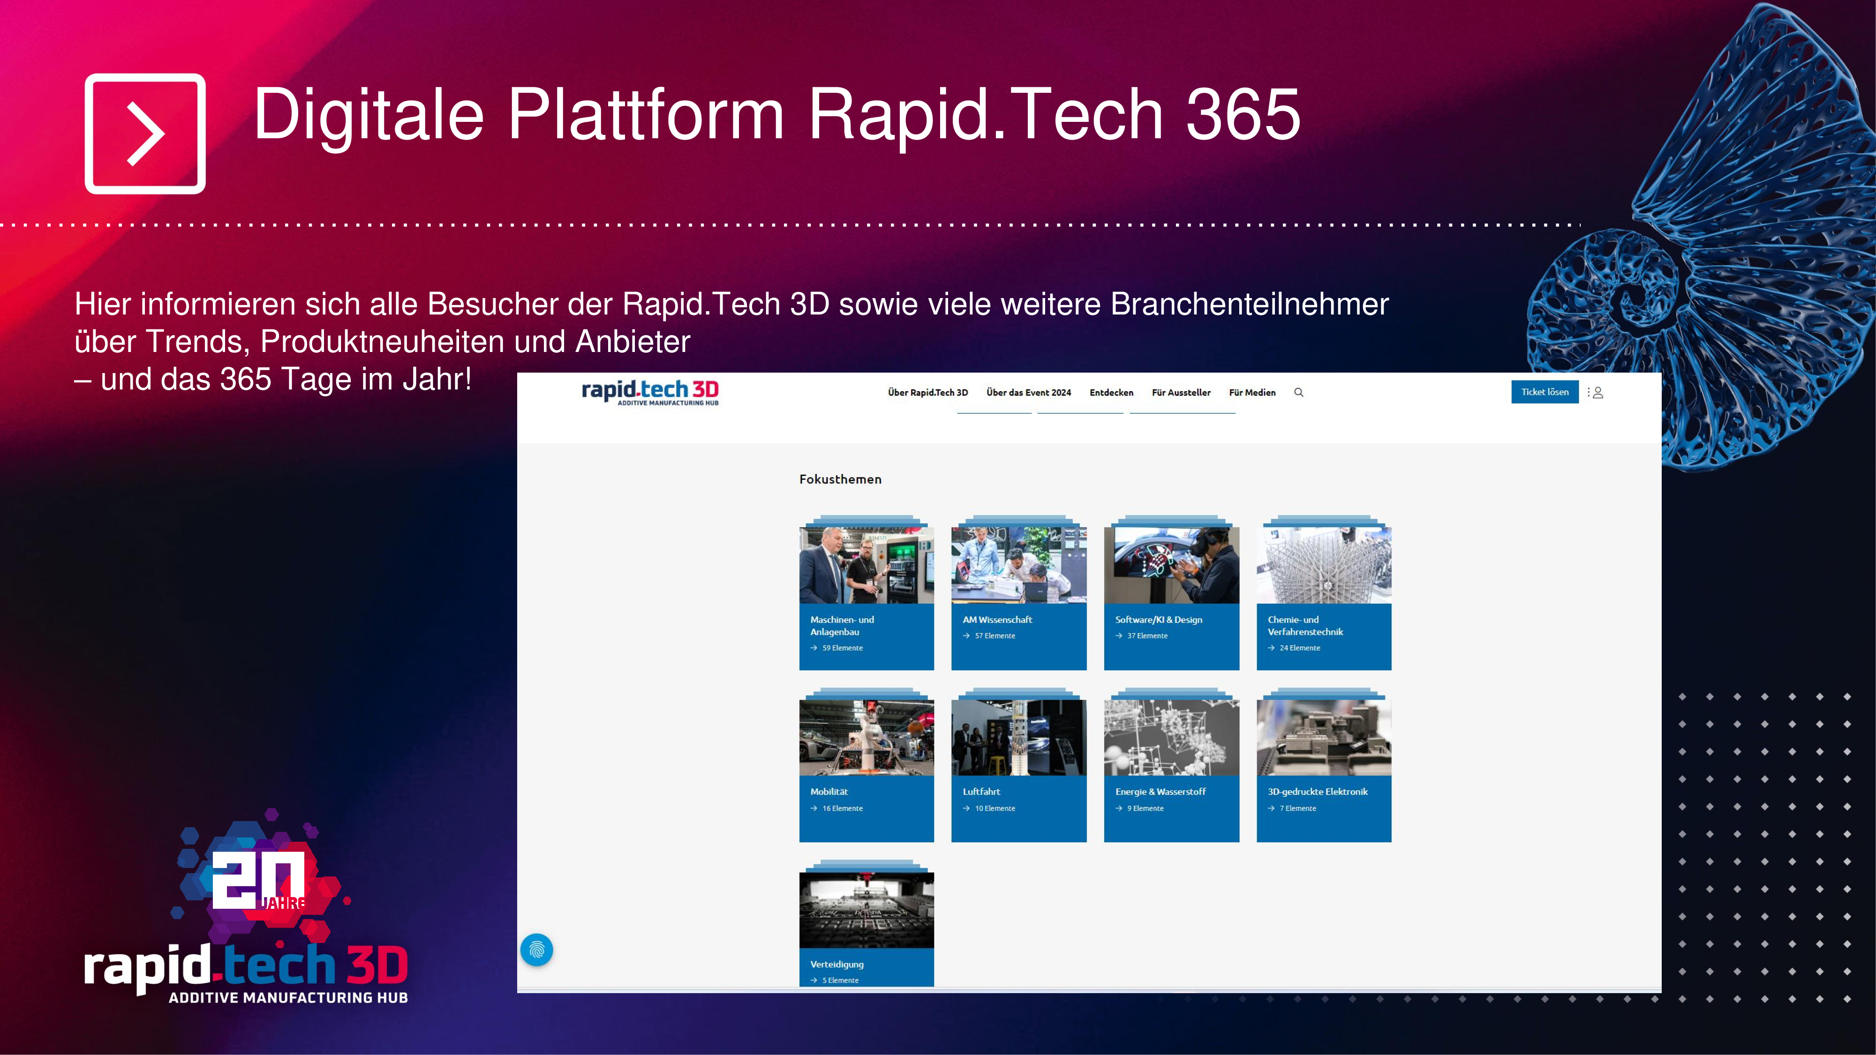The image size is (1876, 1055).
Task: Click the Ticket lösen button
Action: 1544,392
